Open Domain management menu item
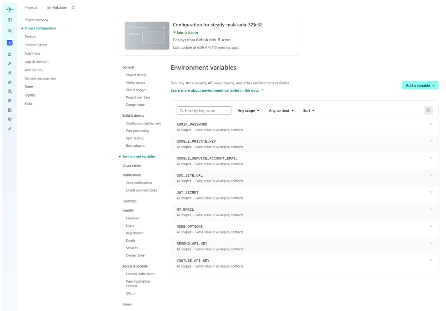 tap(40, 78)
